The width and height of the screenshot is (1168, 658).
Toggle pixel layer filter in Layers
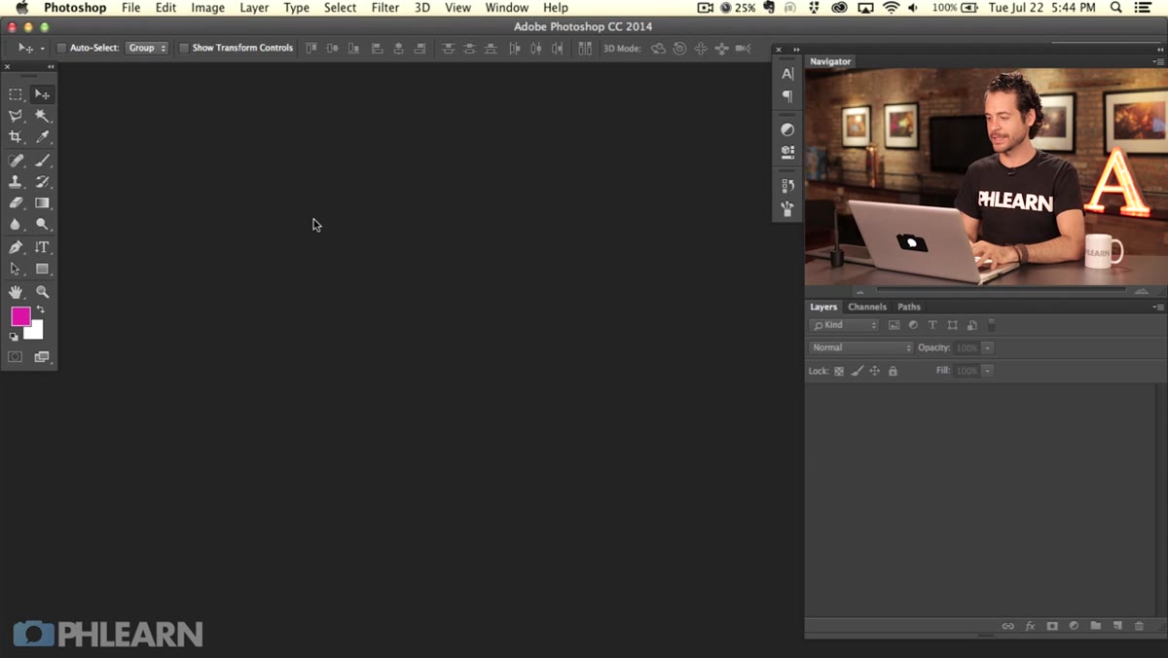tap(894, 325)
